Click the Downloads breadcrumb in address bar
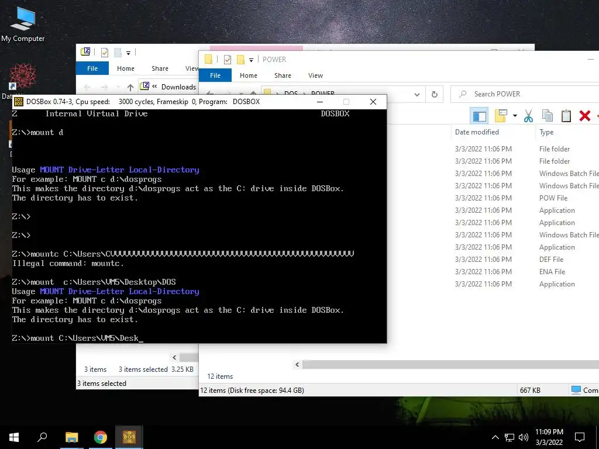Screen dimensions: 599x449 (x=178, y=87)
